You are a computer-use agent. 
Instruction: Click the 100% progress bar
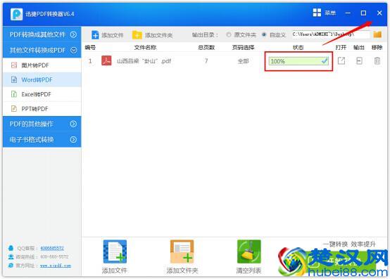coord(298,61)
